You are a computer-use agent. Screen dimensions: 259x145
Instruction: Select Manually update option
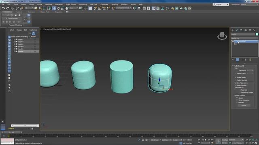(237, 102)
